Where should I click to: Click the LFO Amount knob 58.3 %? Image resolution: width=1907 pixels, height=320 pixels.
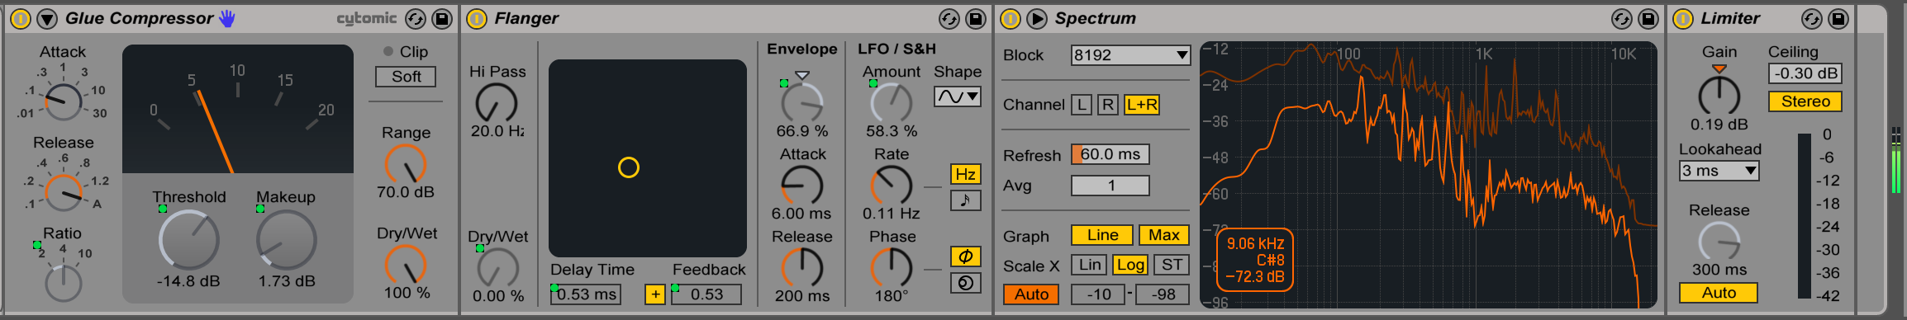click(891, 103)
